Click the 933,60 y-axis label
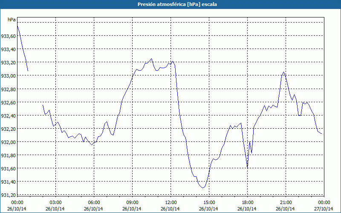Viewport: 341px width, 213px height. [x=8, y=36]
